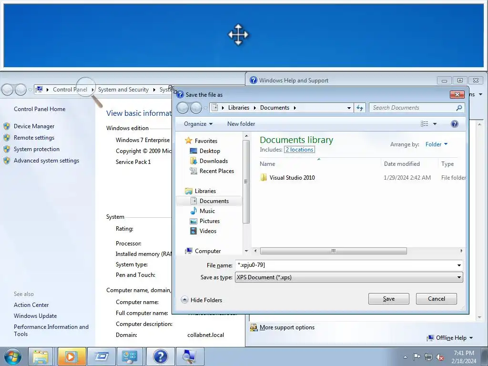Screen dimensions: 488x366
Task: Expand the arrow after Documents breadcrumb
Action: pyautogui.click(x=295, y=108)
